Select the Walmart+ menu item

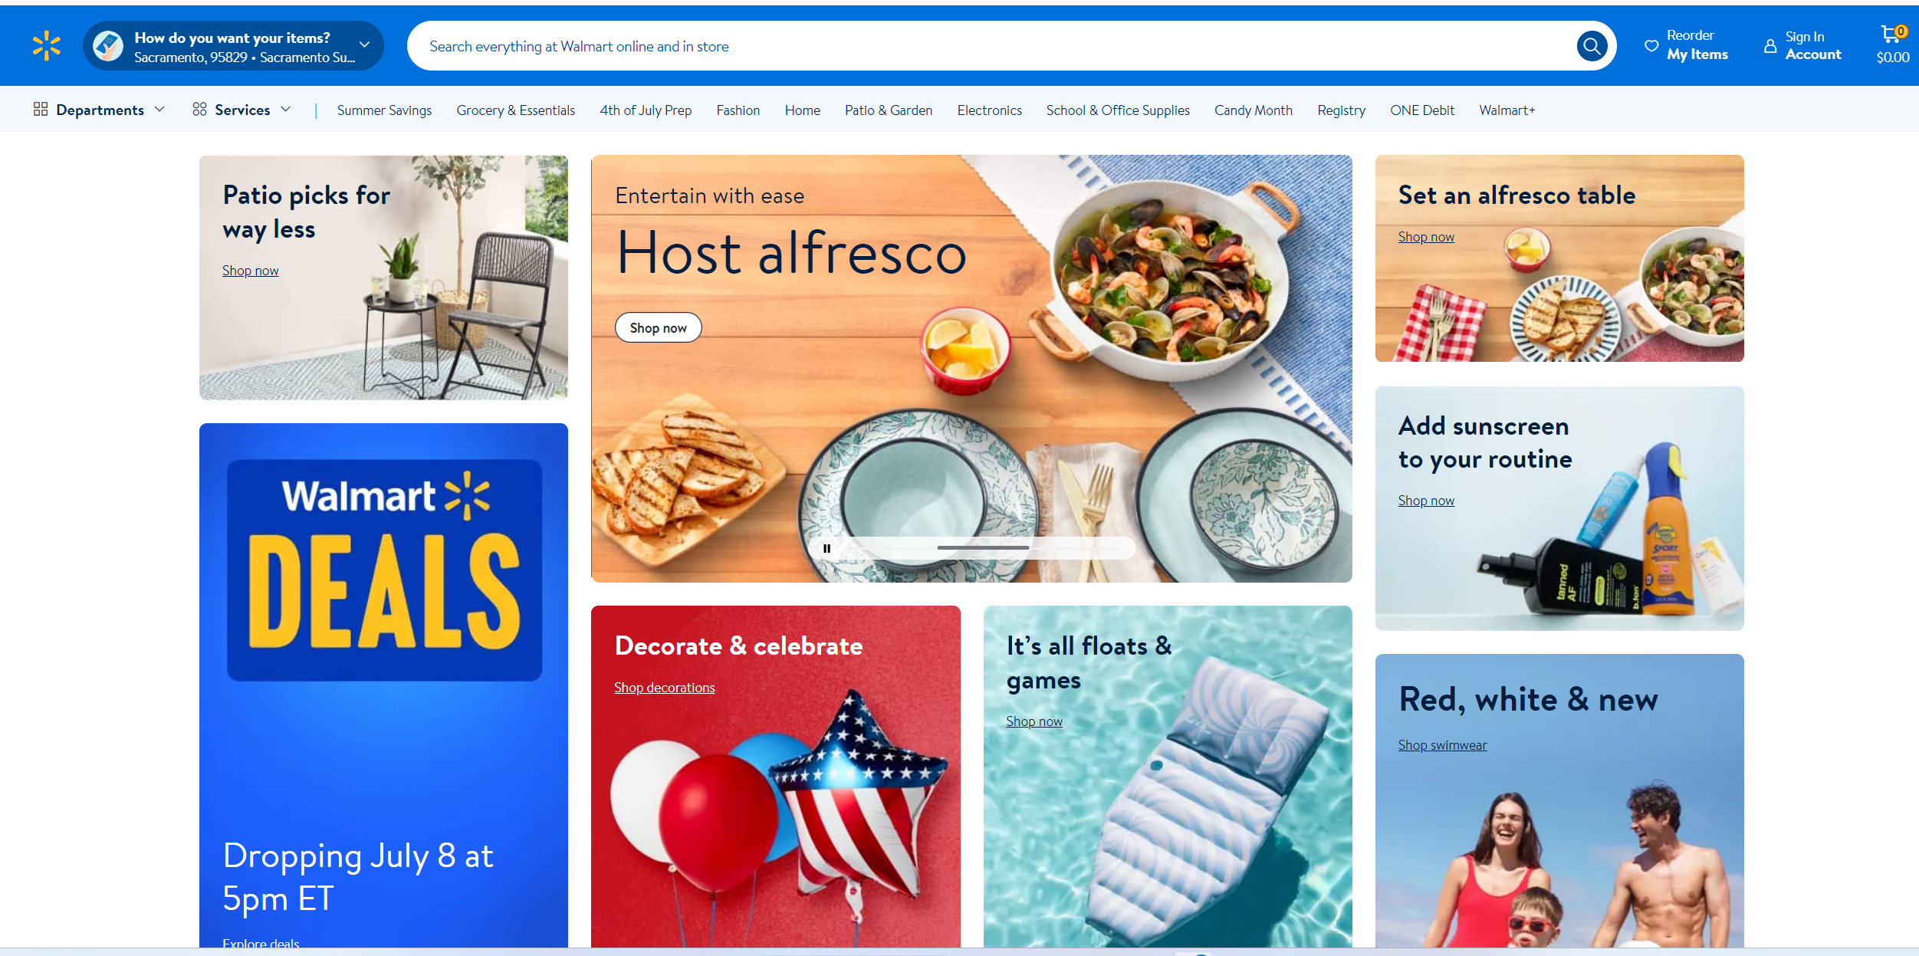click(1507, 110)
